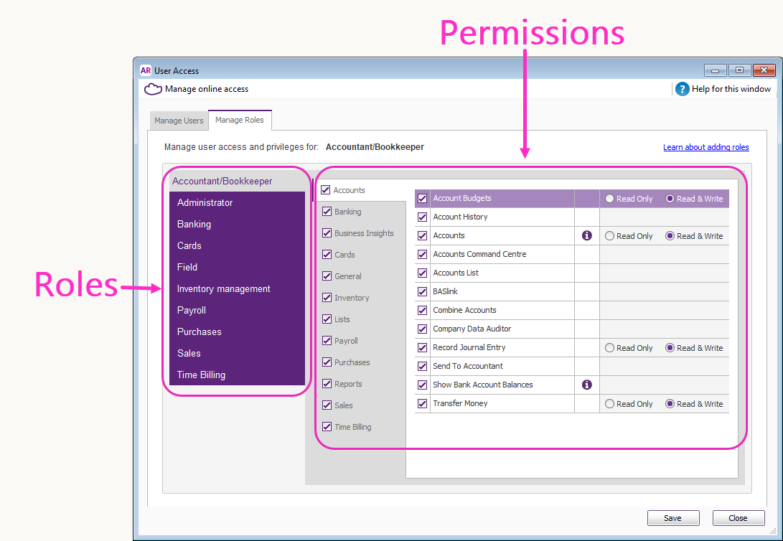Click the info icon in the Accounts row
Image resolution: width=783 pixels, height=541 pixels.
tap(587, 235)
